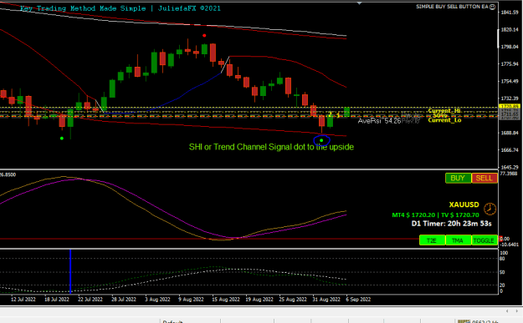Click the green TOGGLE button

coord(484,240)
